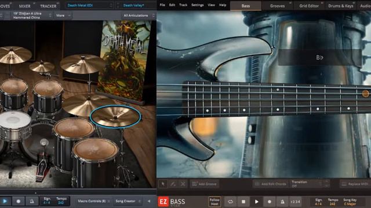371x208 pixels.
Task: Click the Add/Edit Chords button
Action: (271, 184)
